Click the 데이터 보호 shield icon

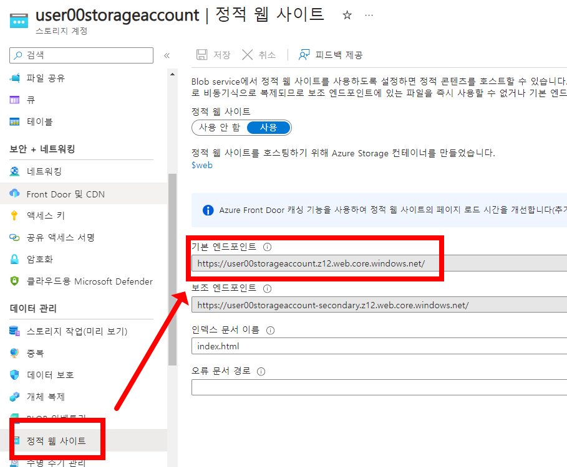(x=14, y=375)
